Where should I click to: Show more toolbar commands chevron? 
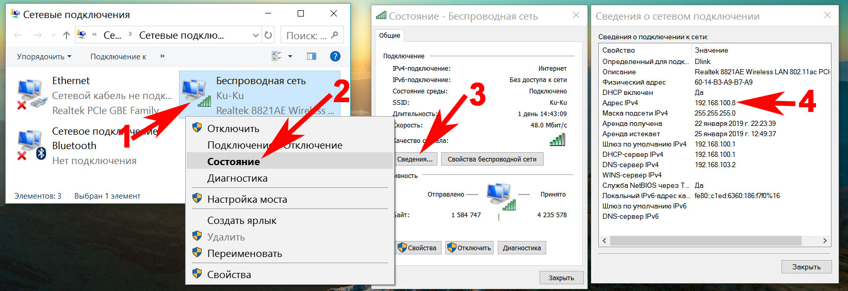point(162,56)
